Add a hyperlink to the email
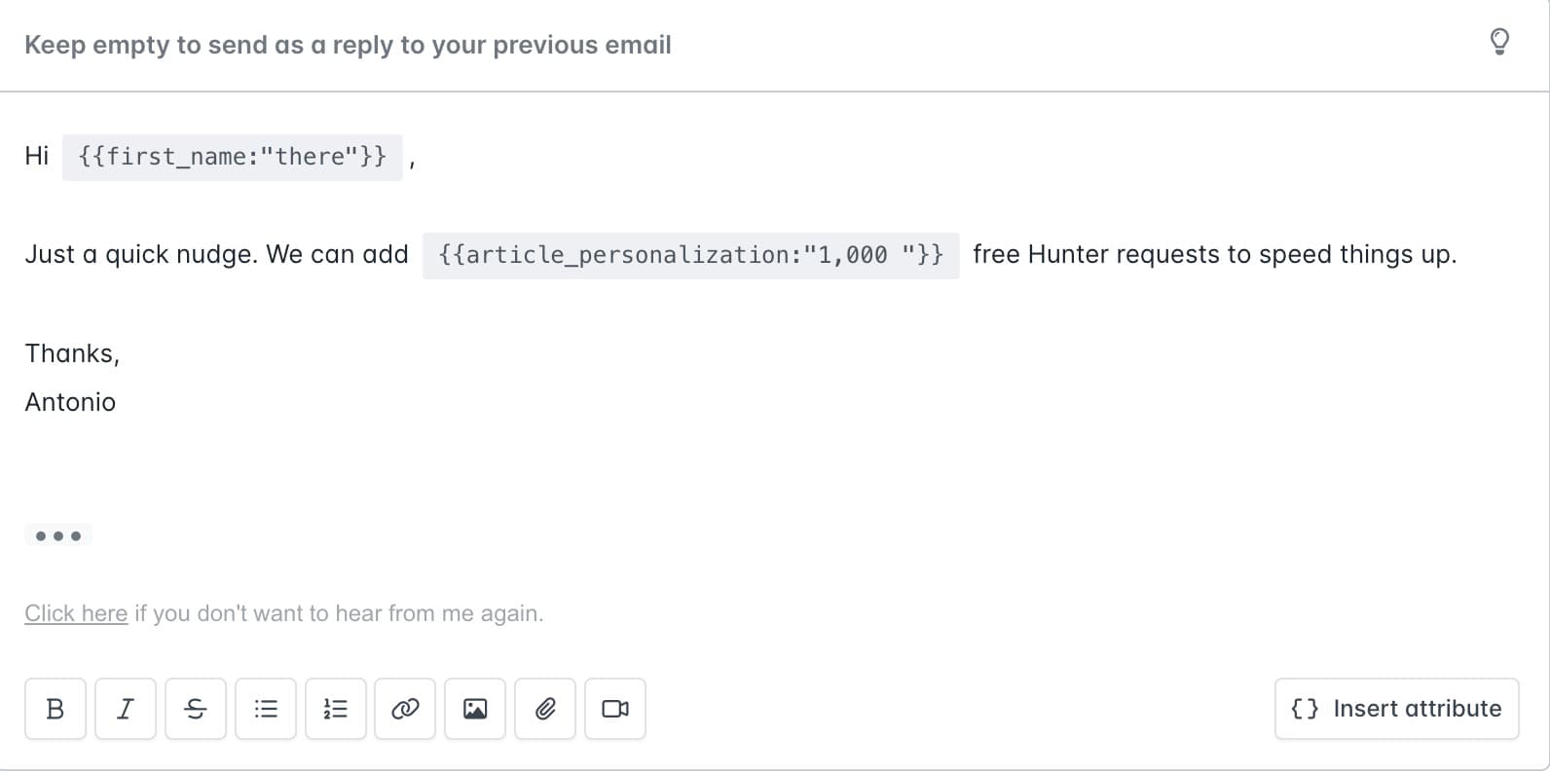 [x=405, y=709]
